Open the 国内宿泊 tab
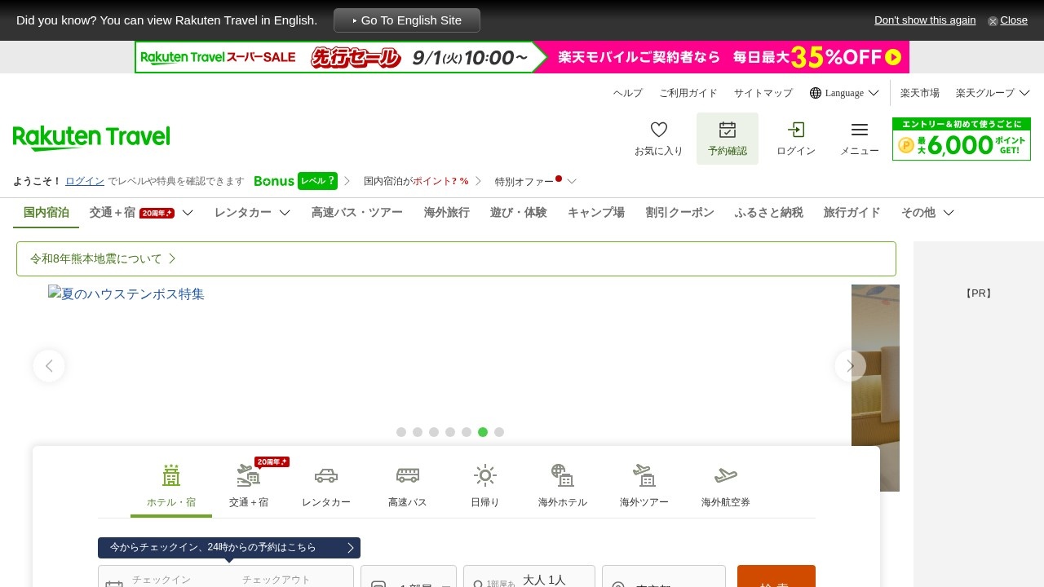 46,213
